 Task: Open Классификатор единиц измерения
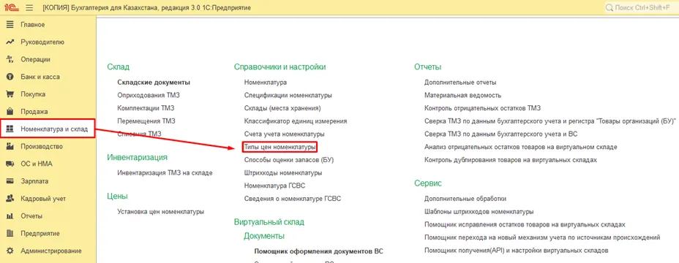[296, 121]
